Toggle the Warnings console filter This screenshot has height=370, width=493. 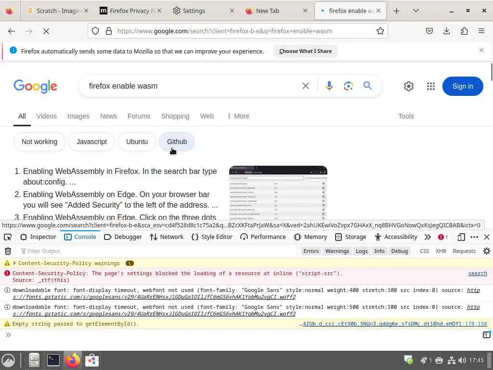337,251
